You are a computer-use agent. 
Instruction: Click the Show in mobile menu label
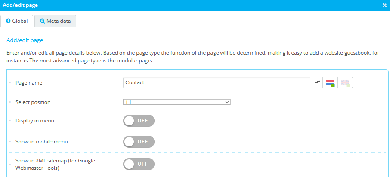41,142
